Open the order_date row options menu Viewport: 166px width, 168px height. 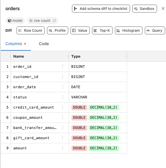pos(63,87)
